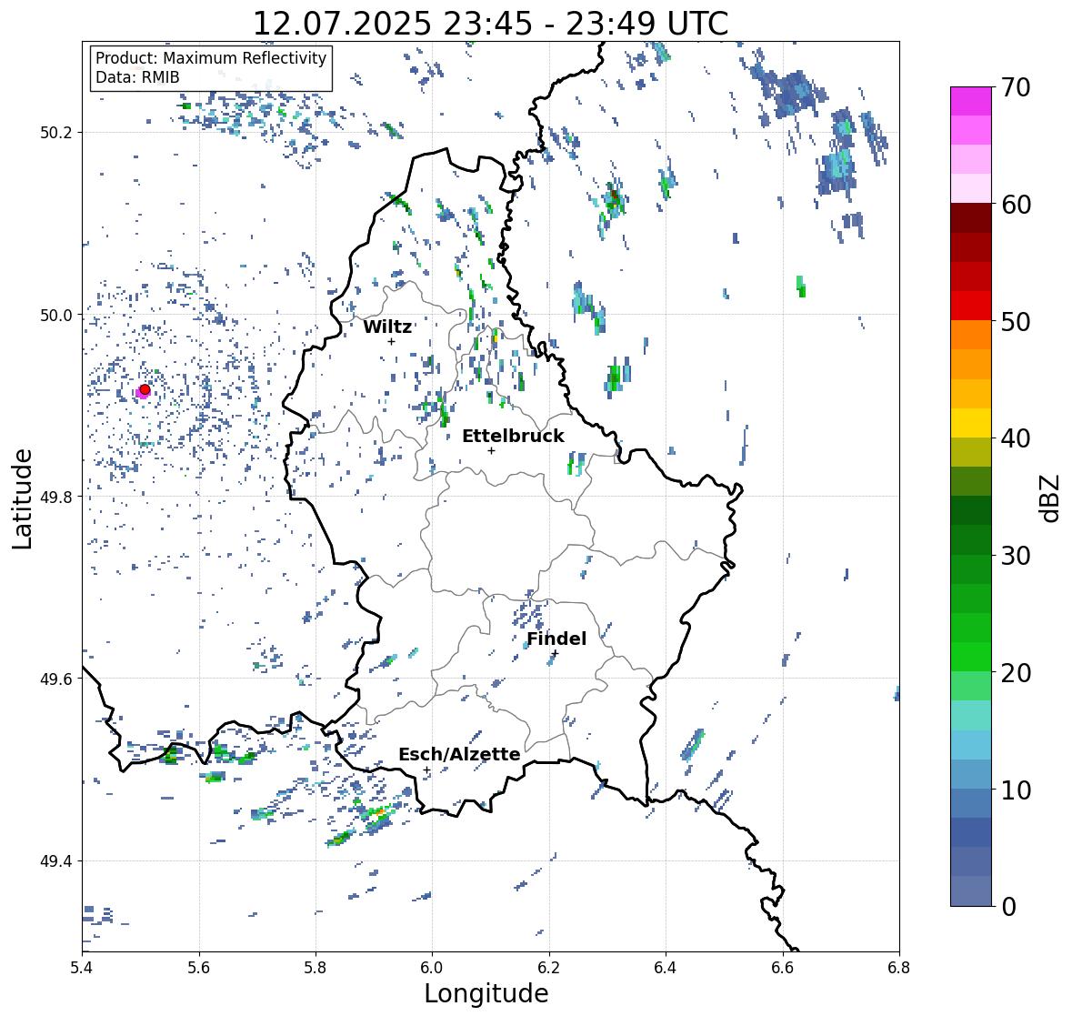Click the orange colorbar segment below 50
Viewport: 1072px width, 1016px height.
tap(971, 335)
